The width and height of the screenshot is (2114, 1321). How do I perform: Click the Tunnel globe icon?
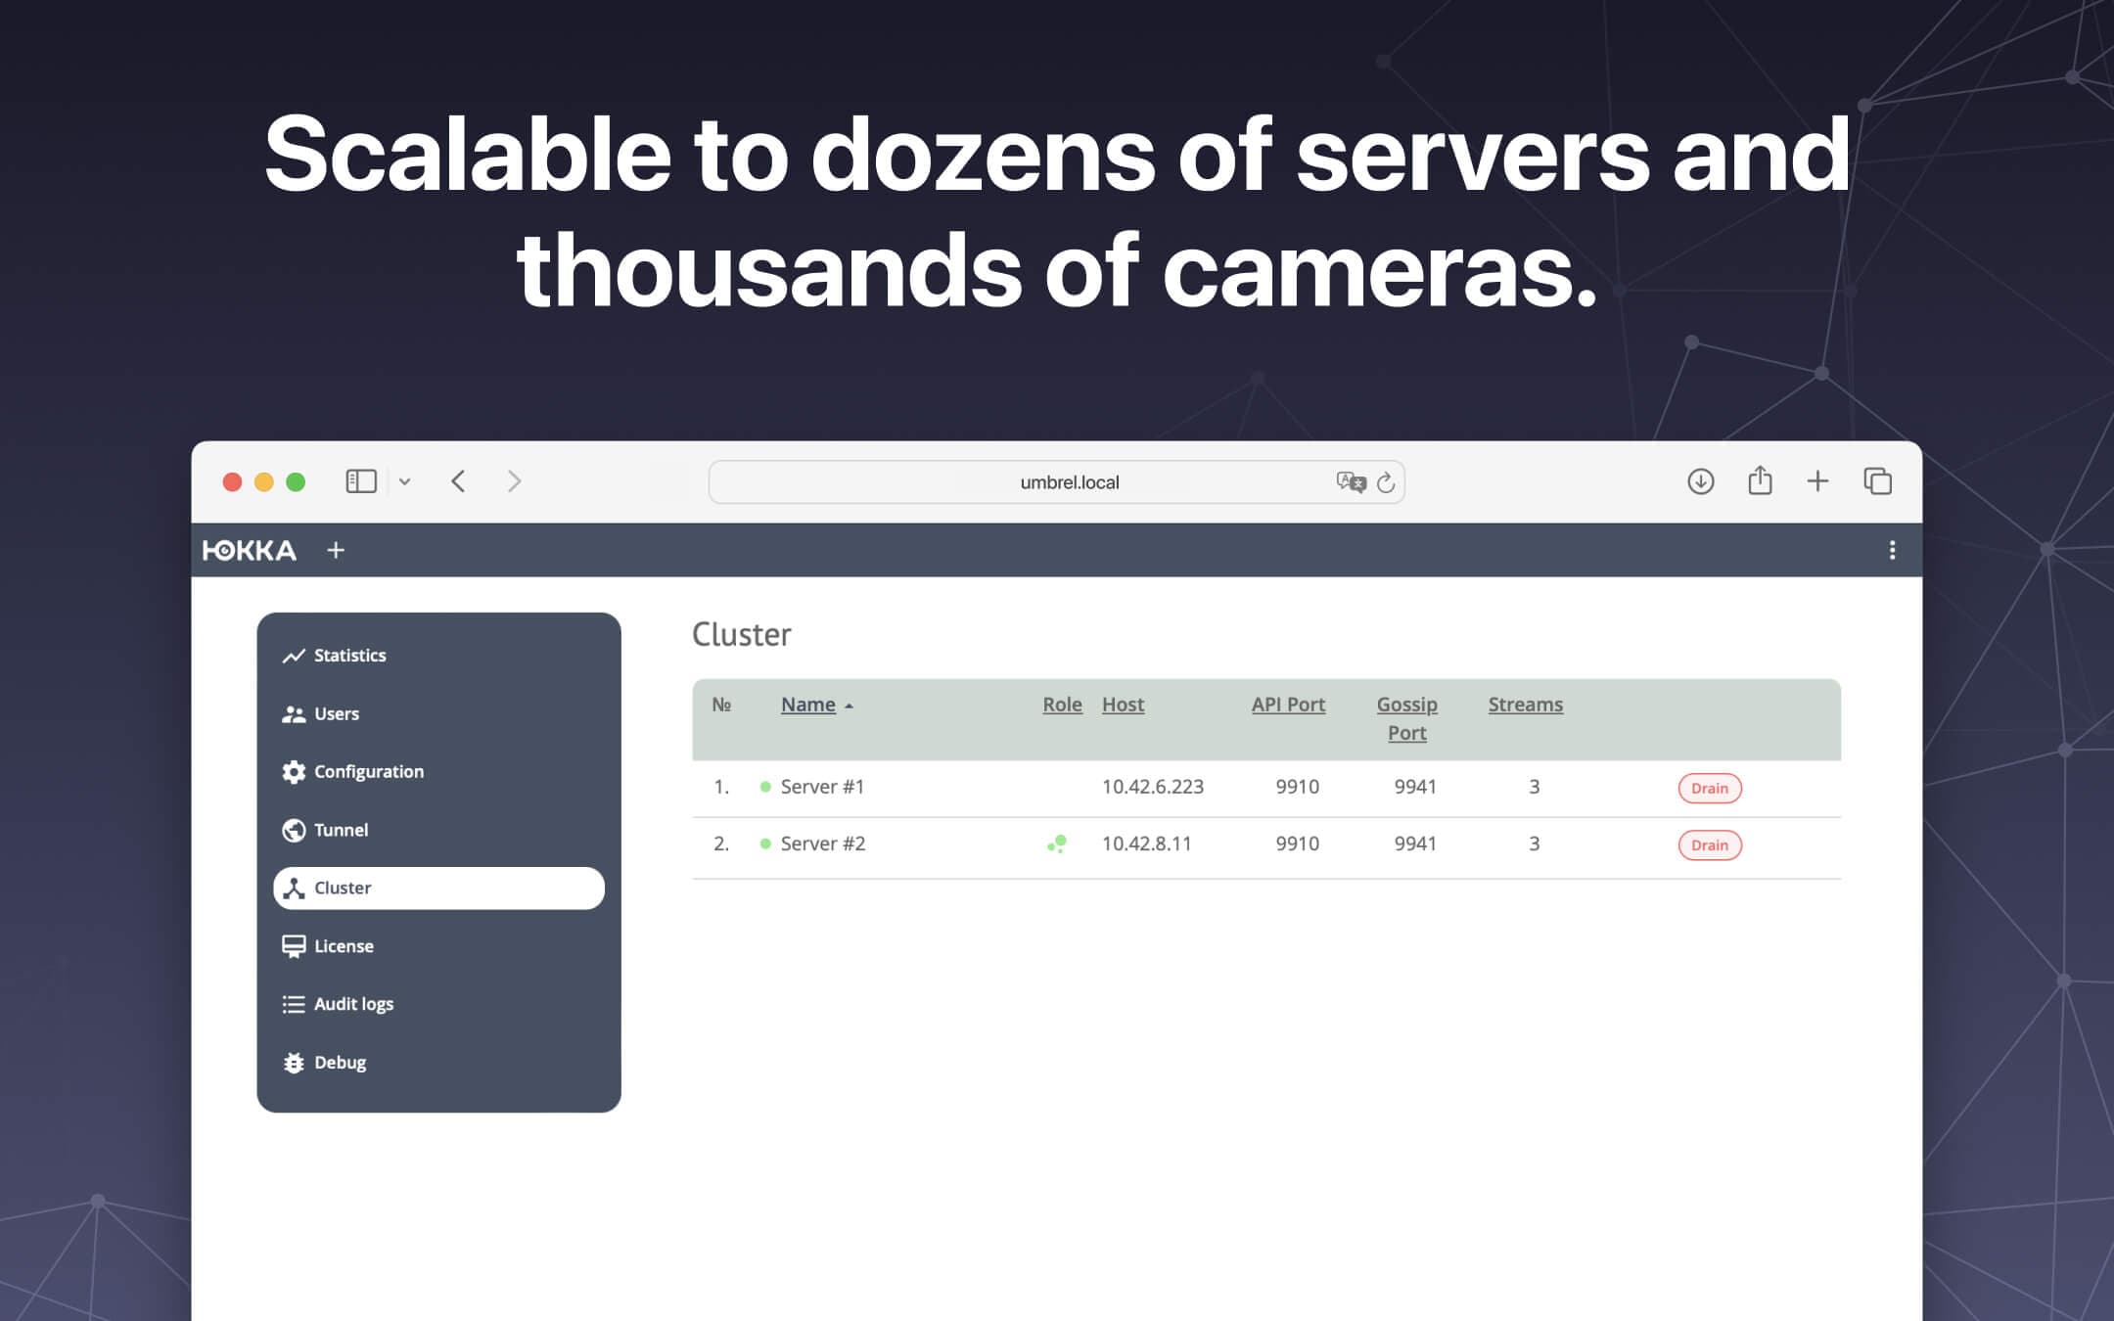(294, 830)
